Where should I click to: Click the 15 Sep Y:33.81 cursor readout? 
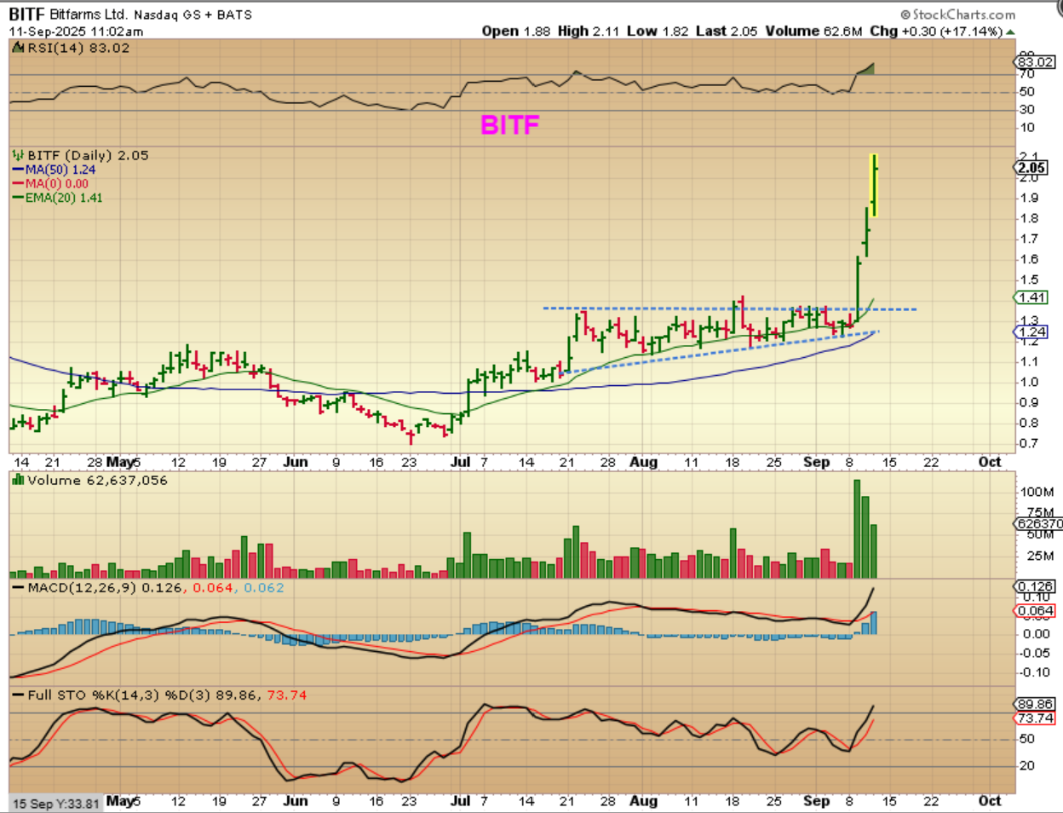tap(56, 803)
